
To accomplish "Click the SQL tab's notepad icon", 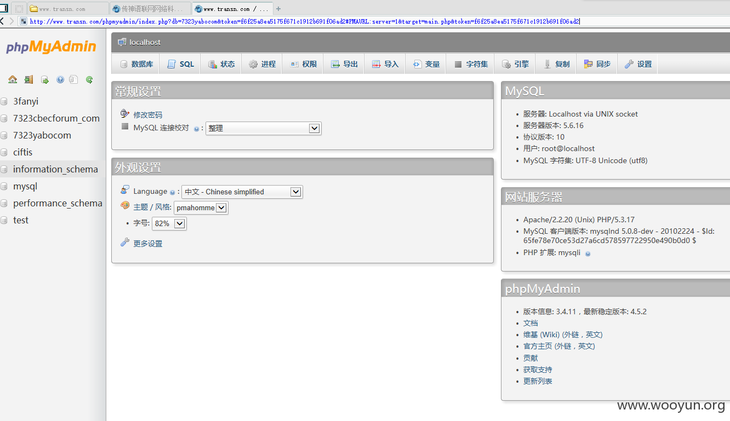I will (172, 64).
